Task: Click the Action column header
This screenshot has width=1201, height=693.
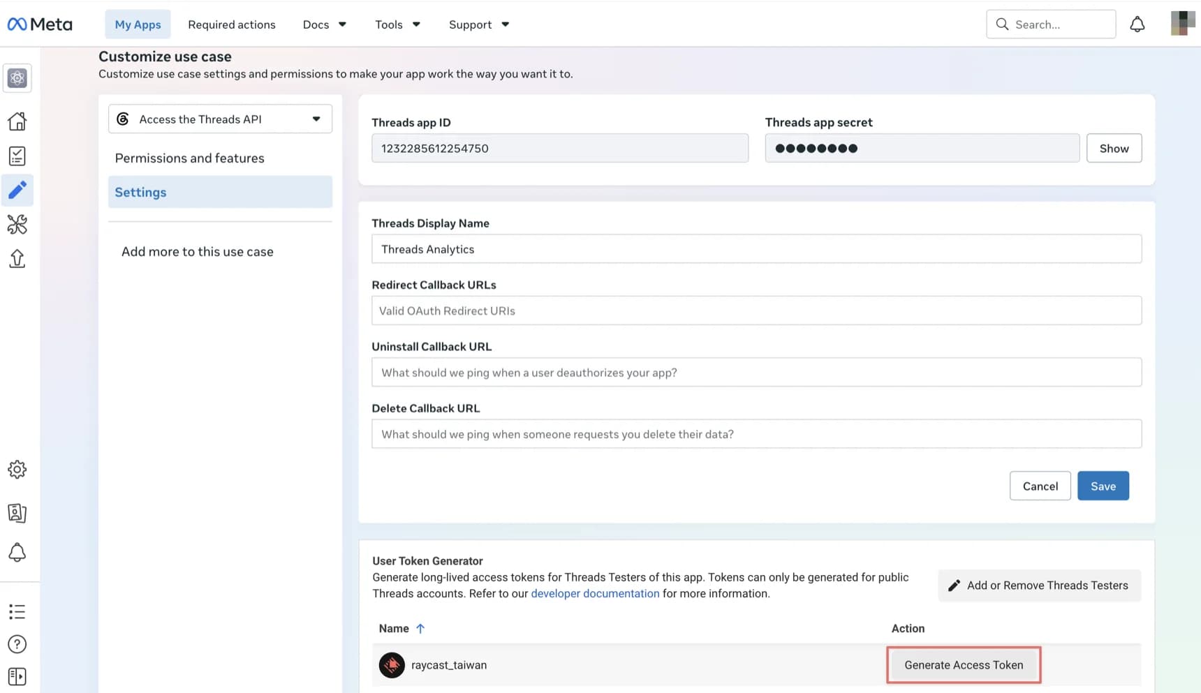Action: click(908, 629)
